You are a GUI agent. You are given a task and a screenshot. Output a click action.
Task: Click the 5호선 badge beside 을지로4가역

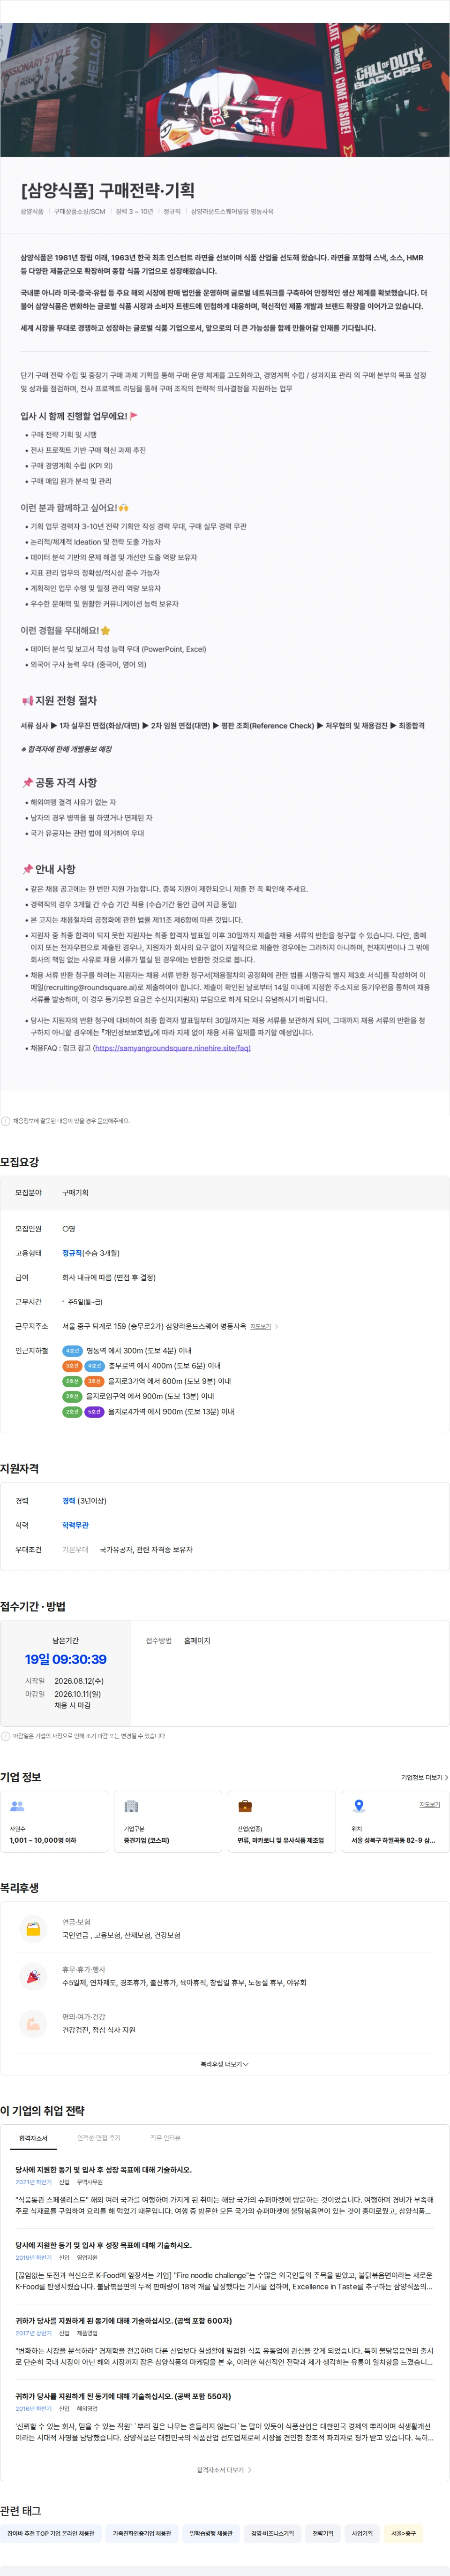point(94,1412)
